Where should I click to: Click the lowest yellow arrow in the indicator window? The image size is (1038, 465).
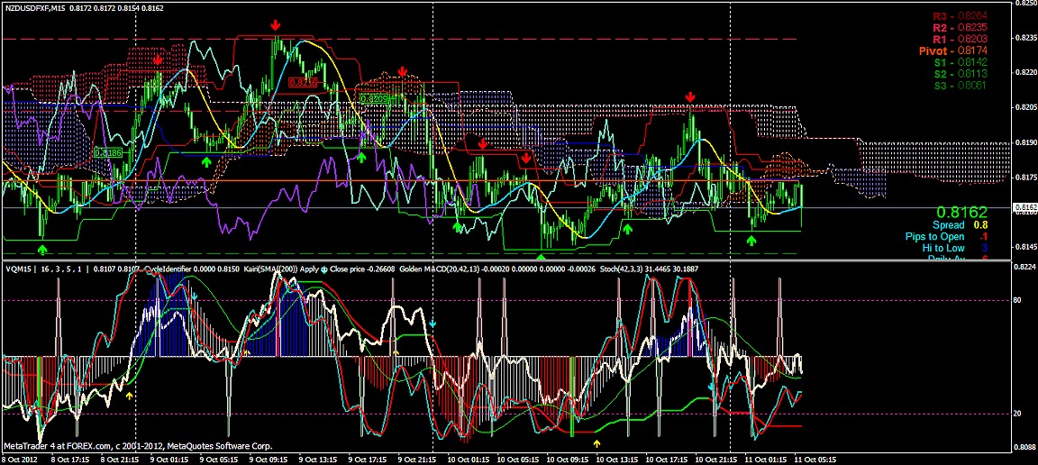point(596,443)
